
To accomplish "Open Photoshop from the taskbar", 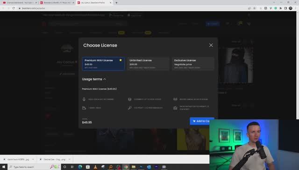I will point(141,167).
